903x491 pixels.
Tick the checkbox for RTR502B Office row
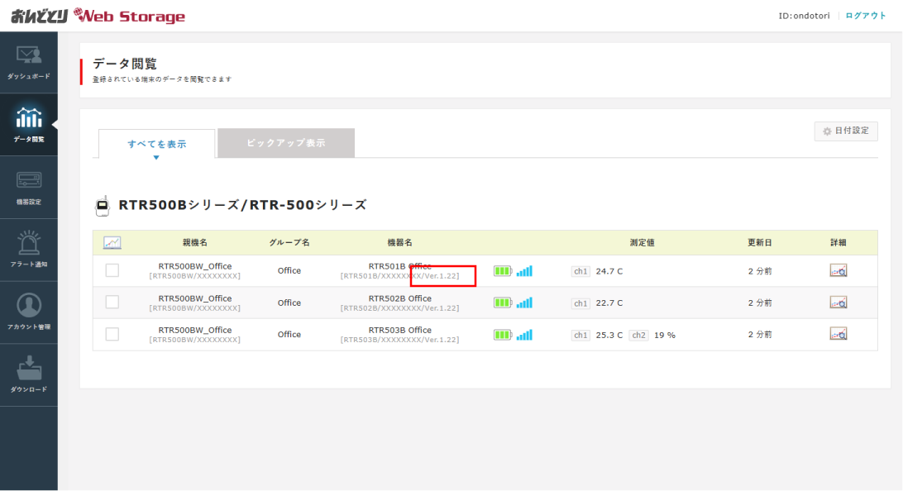coord(112,303)
